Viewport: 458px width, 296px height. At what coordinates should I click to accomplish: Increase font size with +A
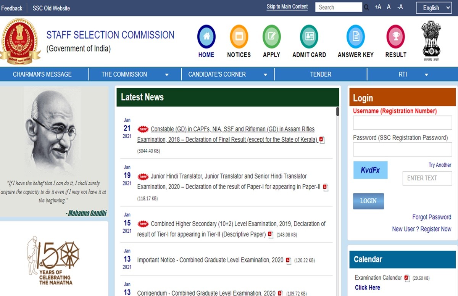378,7
